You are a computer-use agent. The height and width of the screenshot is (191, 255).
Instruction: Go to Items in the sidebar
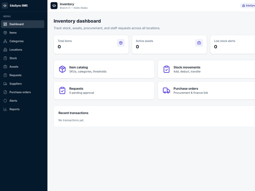(x=23, y=33)
